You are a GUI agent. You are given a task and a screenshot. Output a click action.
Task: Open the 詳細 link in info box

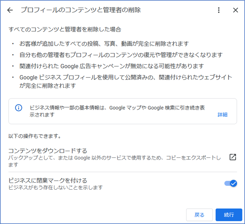point(223,115)
